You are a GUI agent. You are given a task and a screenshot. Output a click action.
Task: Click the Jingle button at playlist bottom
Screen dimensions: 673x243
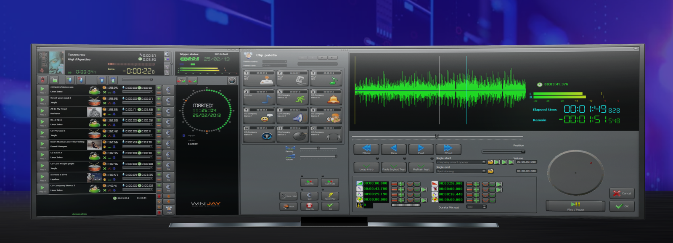tap(169, 210)
